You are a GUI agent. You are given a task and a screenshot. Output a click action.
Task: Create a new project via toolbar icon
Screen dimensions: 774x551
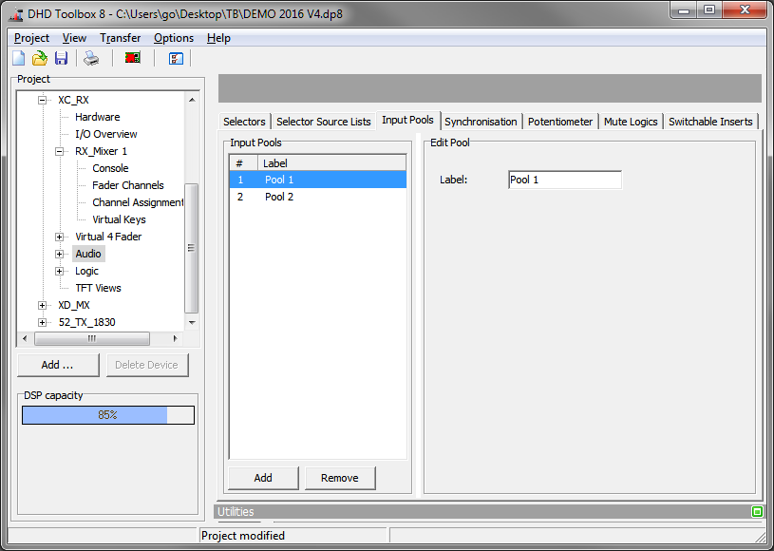click(x=17, y=58)
